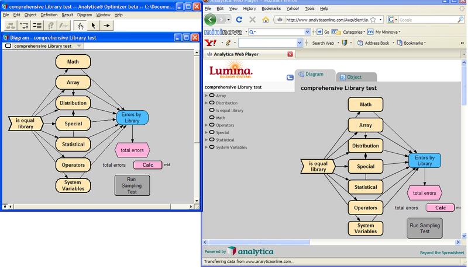Click the result question-mark button in Analytica toolbar
The width and height of the screenshot is (468, 267).
click(x=51, y=26)
